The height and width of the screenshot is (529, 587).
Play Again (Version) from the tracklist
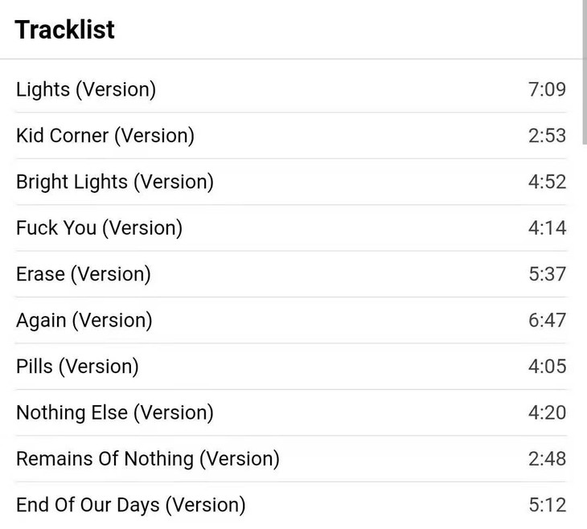[x=84, y=320]
